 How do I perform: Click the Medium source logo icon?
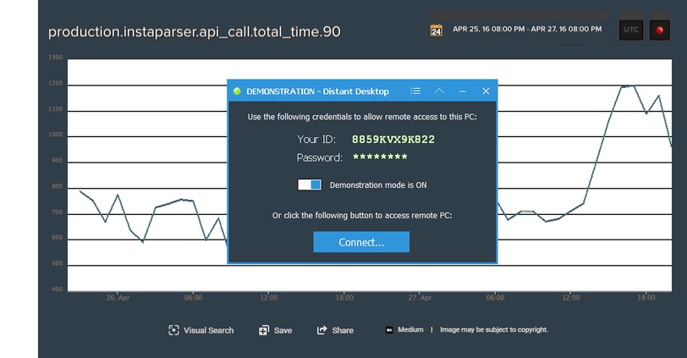coord(389,330)
